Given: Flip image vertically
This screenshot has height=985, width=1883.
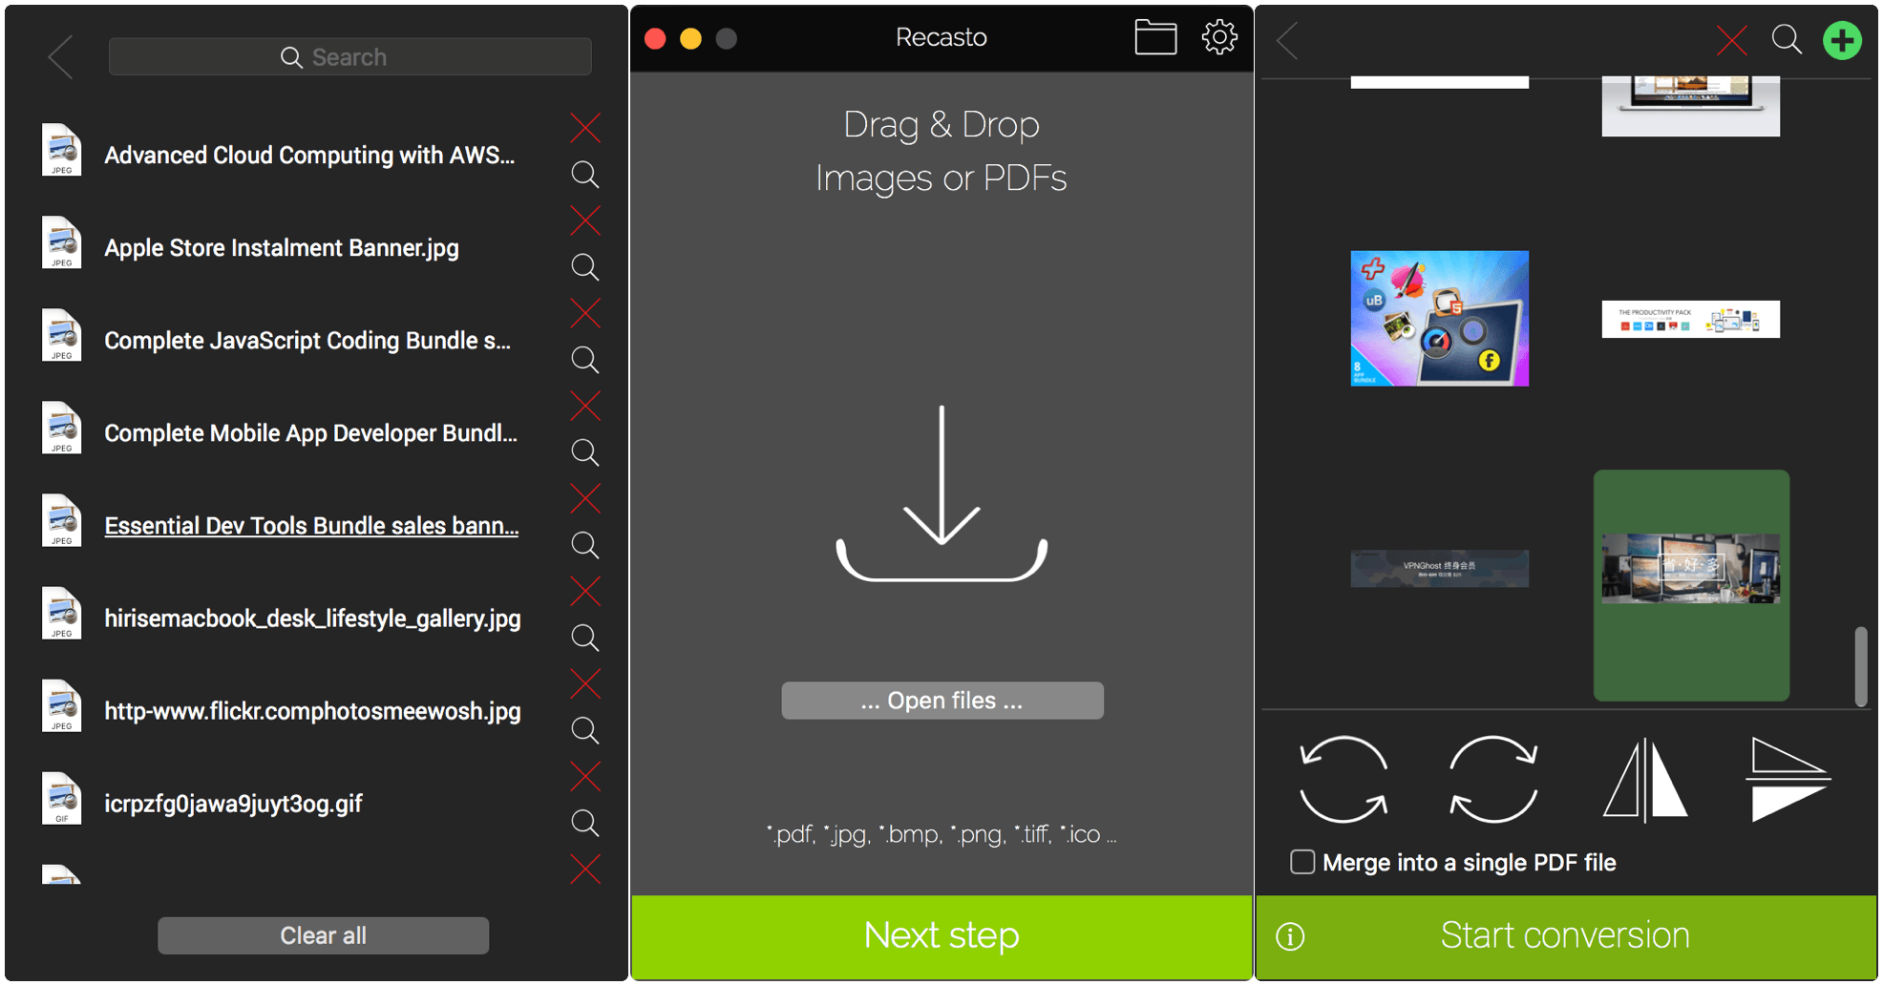Looking at the screenshot, I should (1788, 780).
